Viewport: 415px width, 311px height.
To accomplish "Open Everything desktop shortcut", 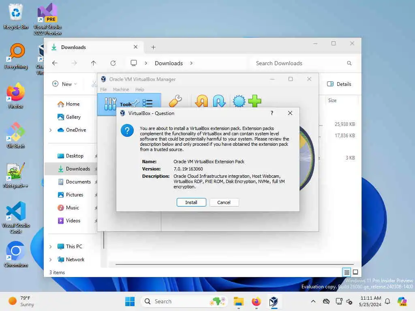I will [x=16, y=56].
